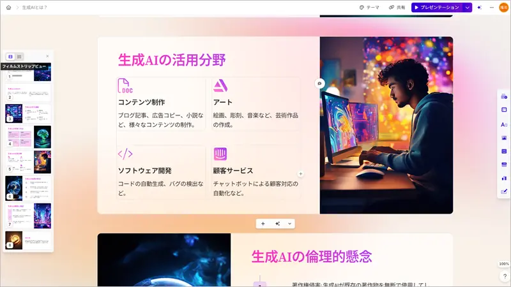Viewport: 511px width, 287px height.
Task: Select slide 8 thumbnail in filmstrip
Action: coord(29,240)
